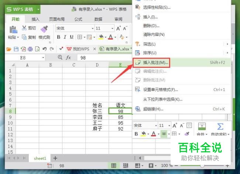Image resolution: width=240 pixels, height=174 pixels.
Task: Open the ribbon font name dropdown
Action: 92,28
